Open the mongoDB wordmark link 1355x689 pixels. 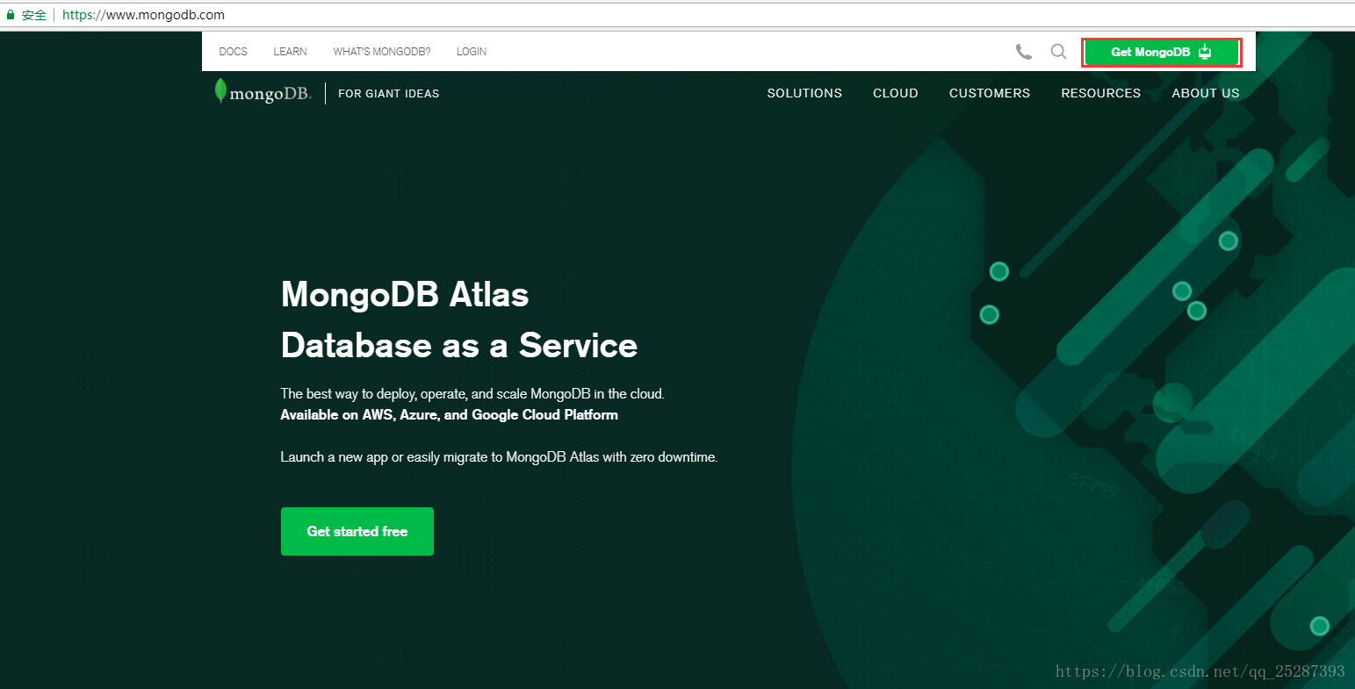click(270, 91)
